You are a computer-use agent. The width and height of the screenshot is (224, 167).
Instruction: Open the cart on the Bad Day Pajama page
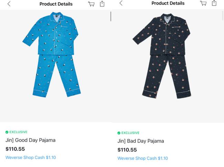[x=203, y=3]
